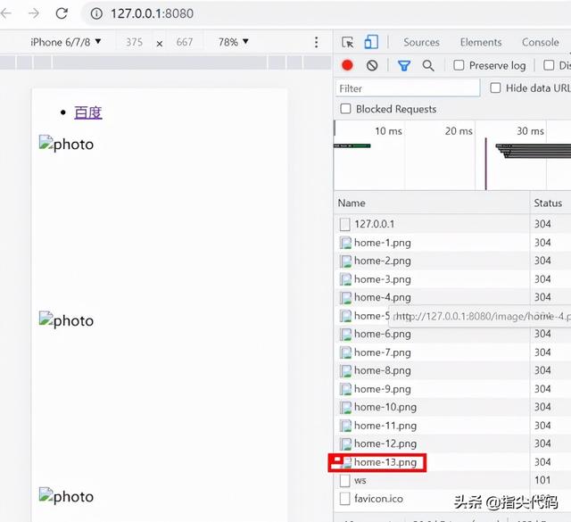The height and width of the screenshot is (522, 571).
Task: Click the 30 ms timeline marker
Action: (530, 131)
